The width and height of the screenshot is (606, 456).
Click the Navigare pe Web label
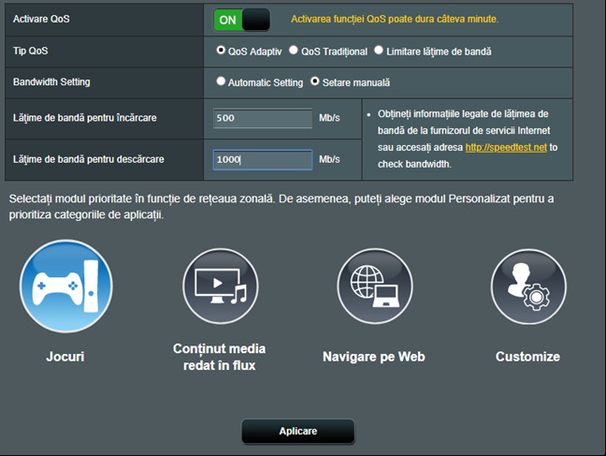pos(374,357)
